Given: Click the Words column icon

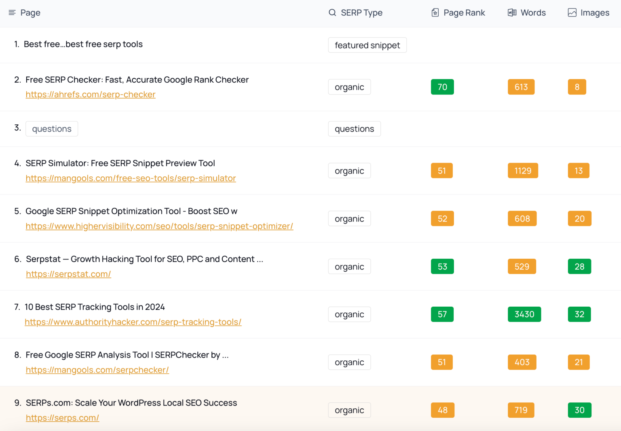Looking at the screenshot, I should (x=512, y=13).
